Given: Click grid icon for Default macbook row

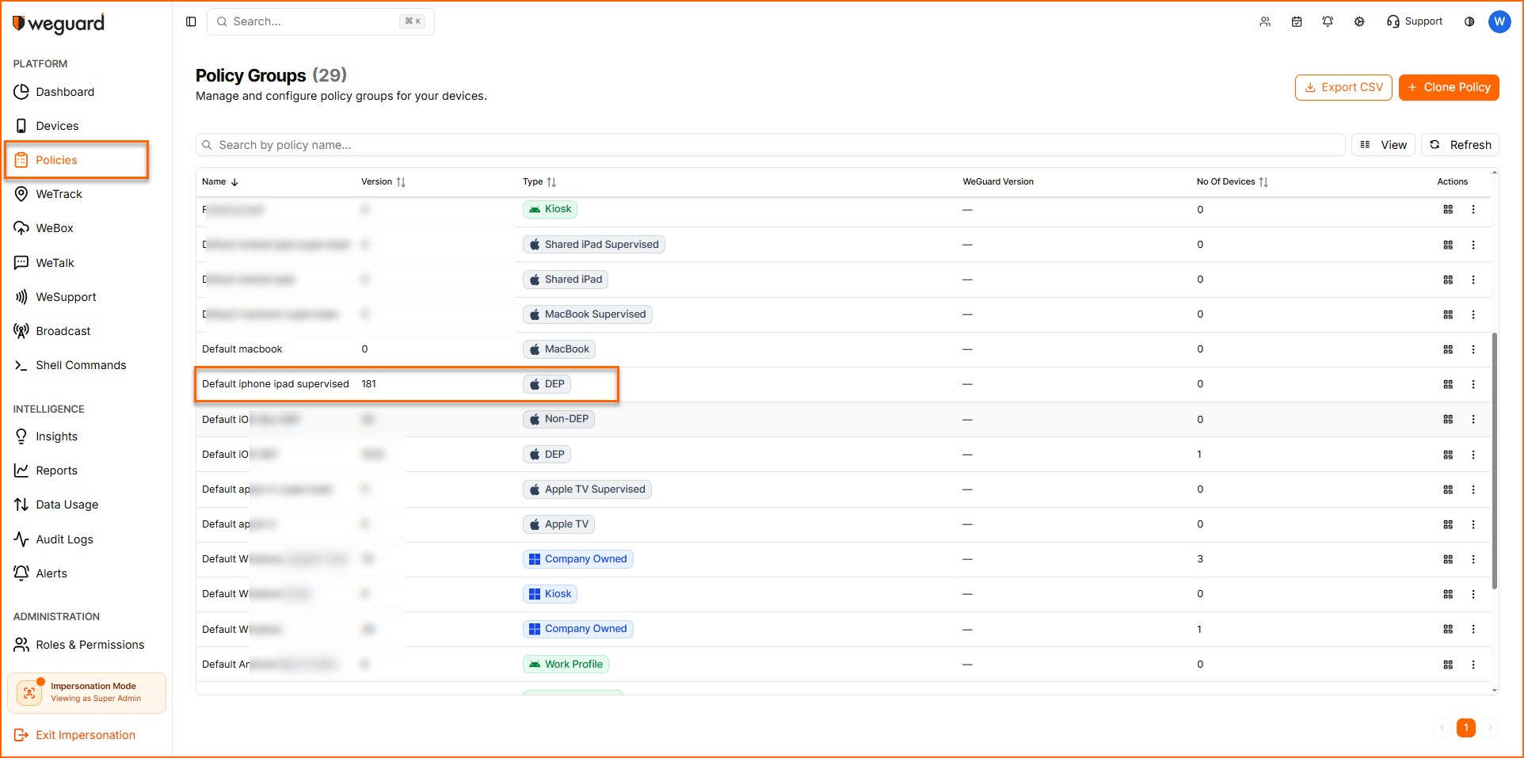Looking at the screenshot, I should (1448, 349).
